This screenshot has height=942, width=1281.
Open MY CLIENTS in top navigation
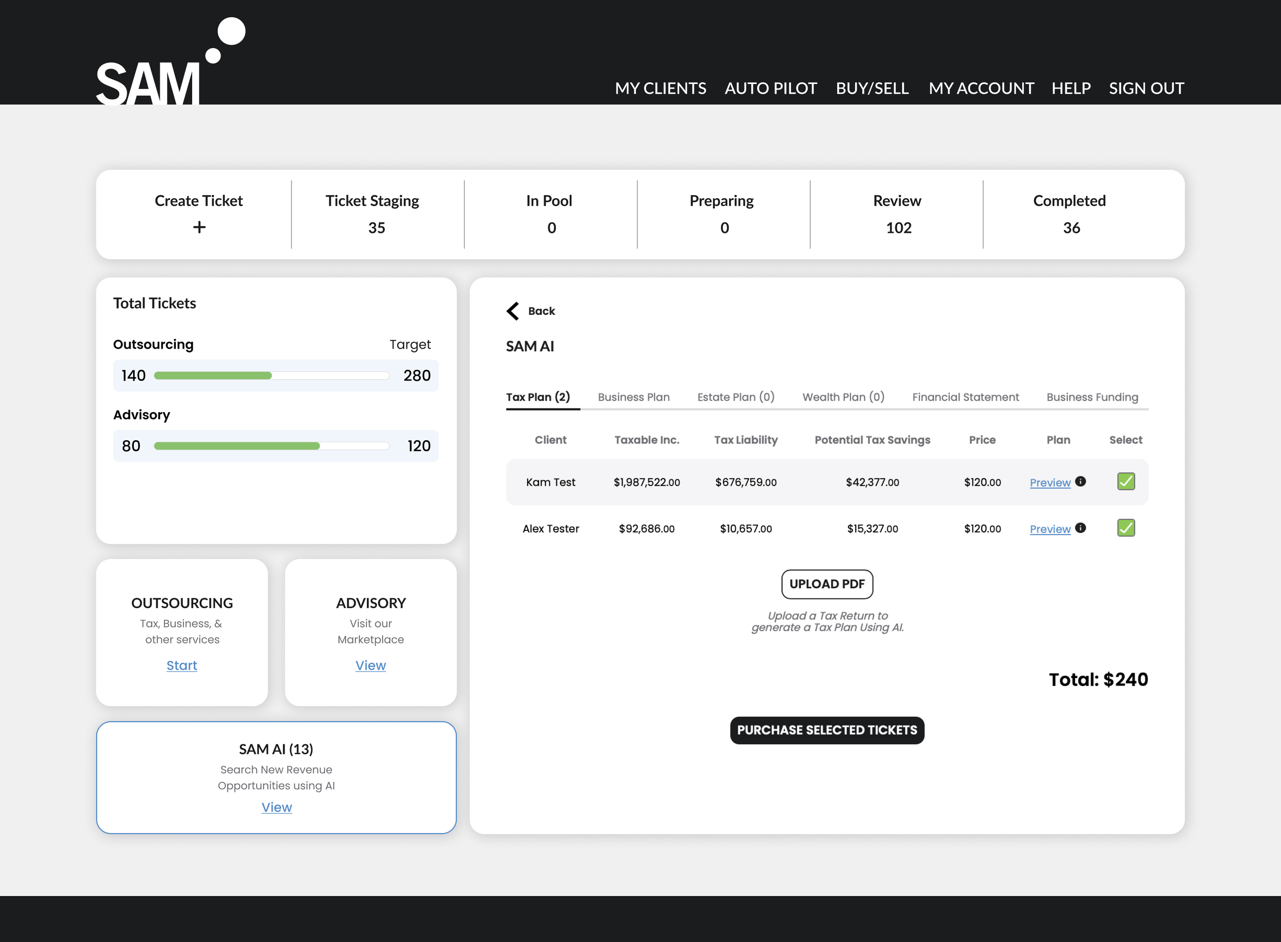[660, 89]
